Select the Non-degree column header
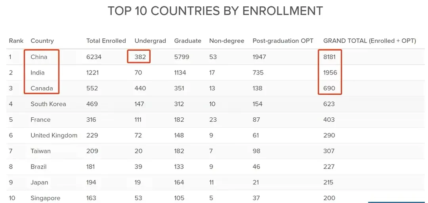 pos(227,41)
